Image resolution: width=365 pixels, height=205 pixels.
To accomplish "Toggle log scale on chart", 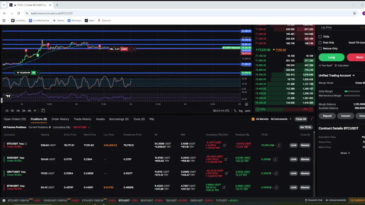I will (241, 111).
